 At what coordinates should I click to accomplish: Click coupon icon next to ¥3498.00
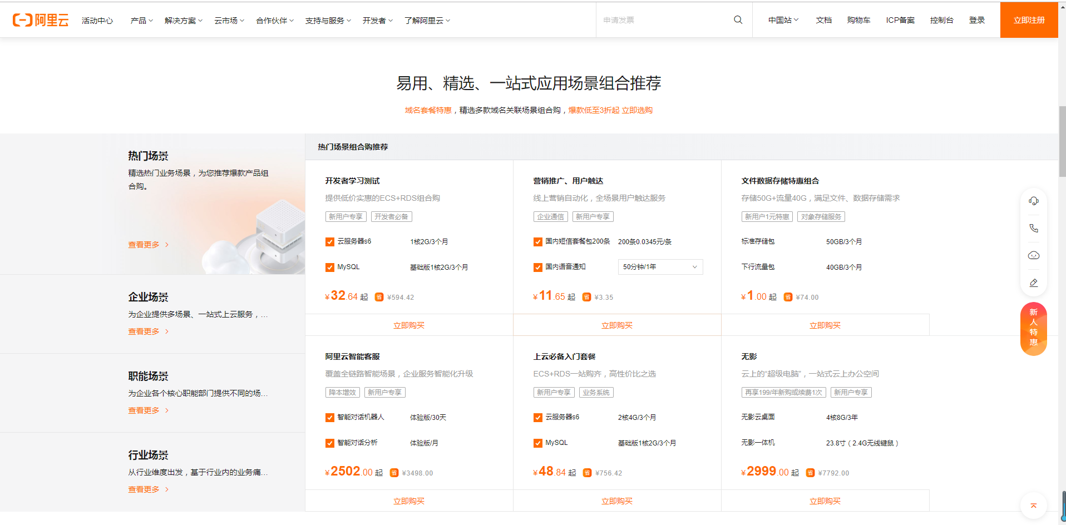pos(394,473)
